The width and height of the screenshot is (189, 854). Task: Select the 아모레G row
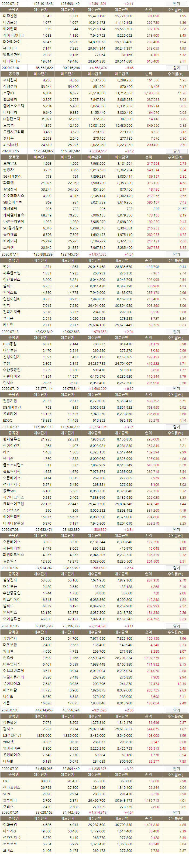pos(94,831)
